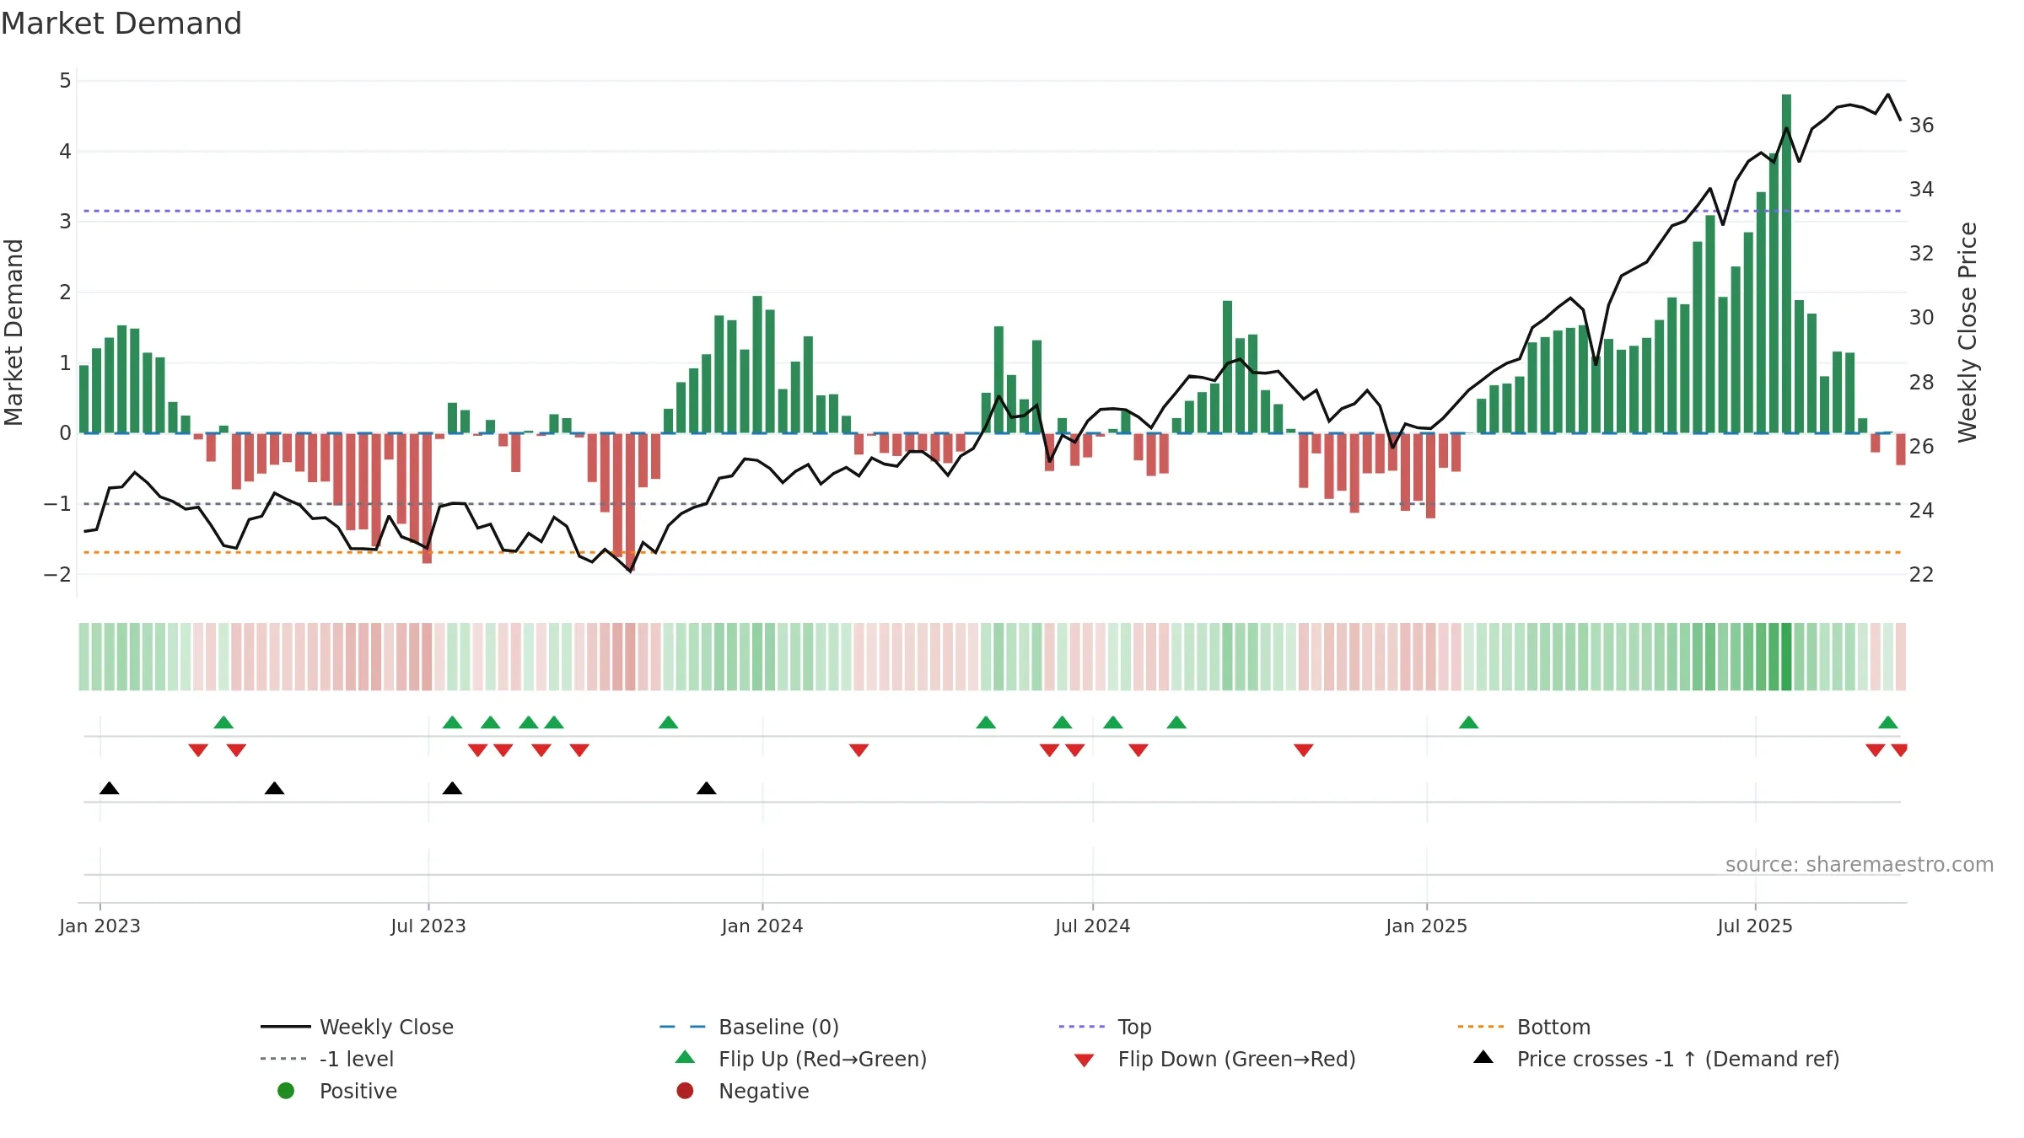Click red triangle icon in Flip Down legend
The width and height of the screenshot is (2024, 1138).
(1085, 1060)
